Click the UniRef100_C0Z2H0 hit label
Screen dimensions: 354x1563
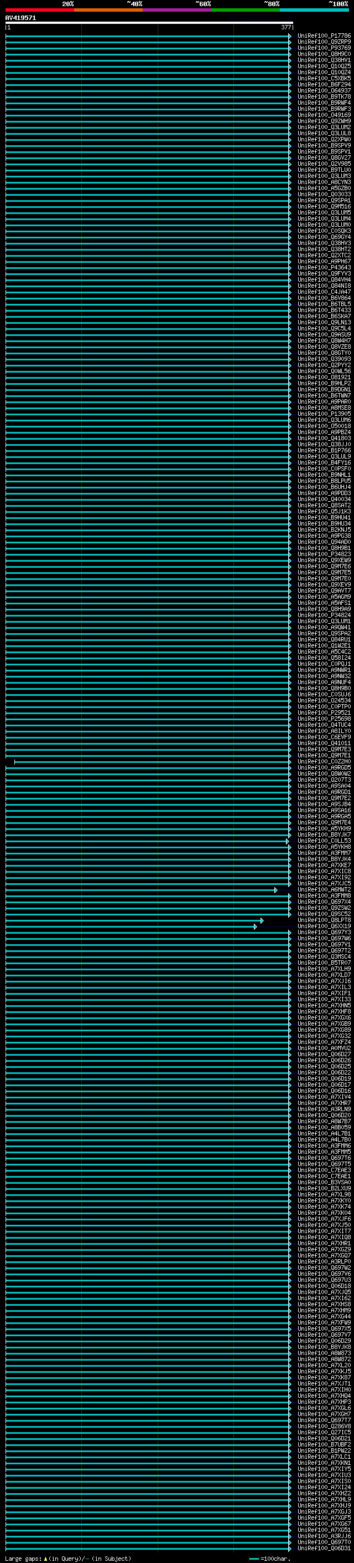(x=324, y=761)
